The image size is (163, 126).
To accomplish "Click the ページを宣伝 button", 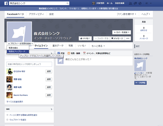I will click(141, 83).
